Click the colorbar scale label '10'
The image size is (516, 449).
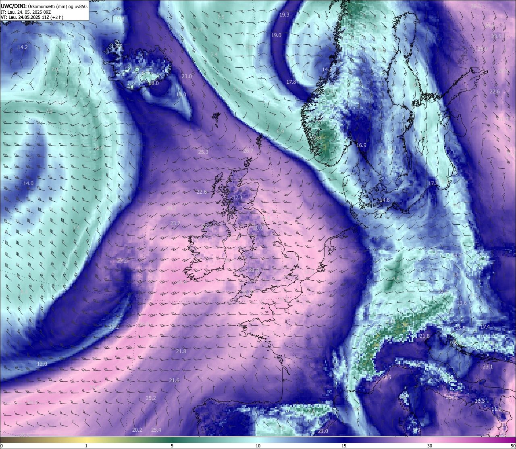pyautogui.click(x=258, y=446)
